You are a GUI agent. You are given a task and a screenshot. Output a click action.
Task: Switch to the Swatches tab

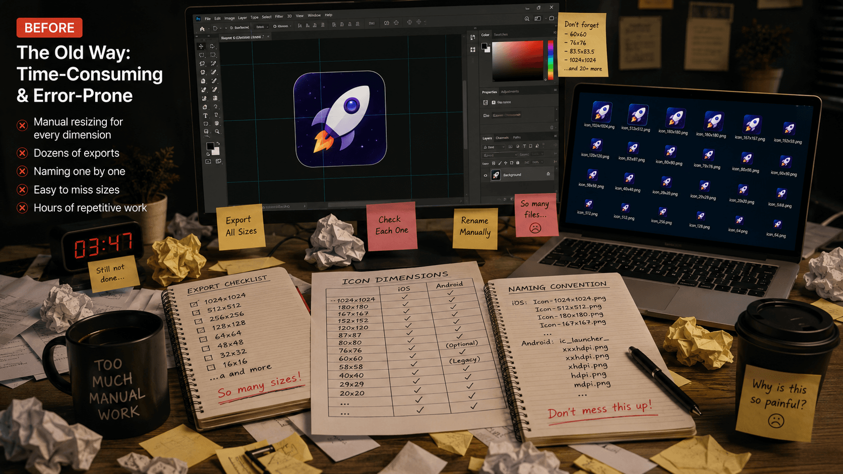(501, 34)
